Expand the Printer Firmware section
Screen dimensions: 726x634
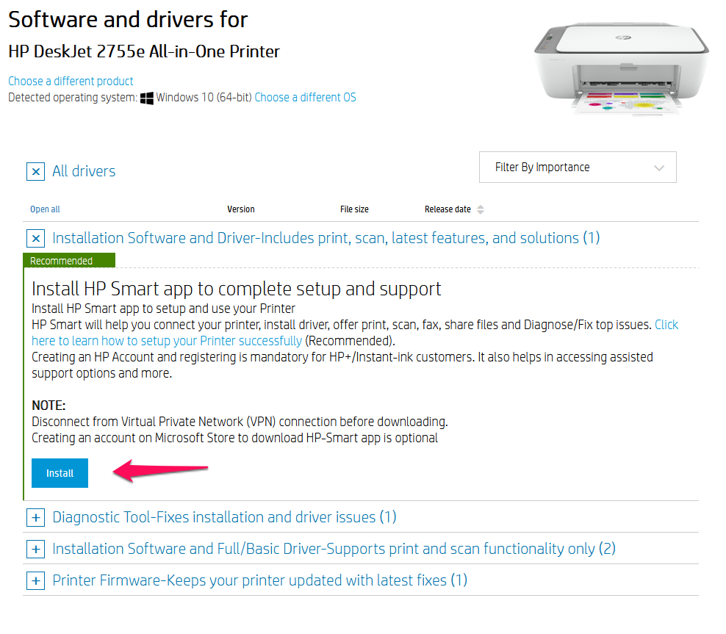point(36,580)
